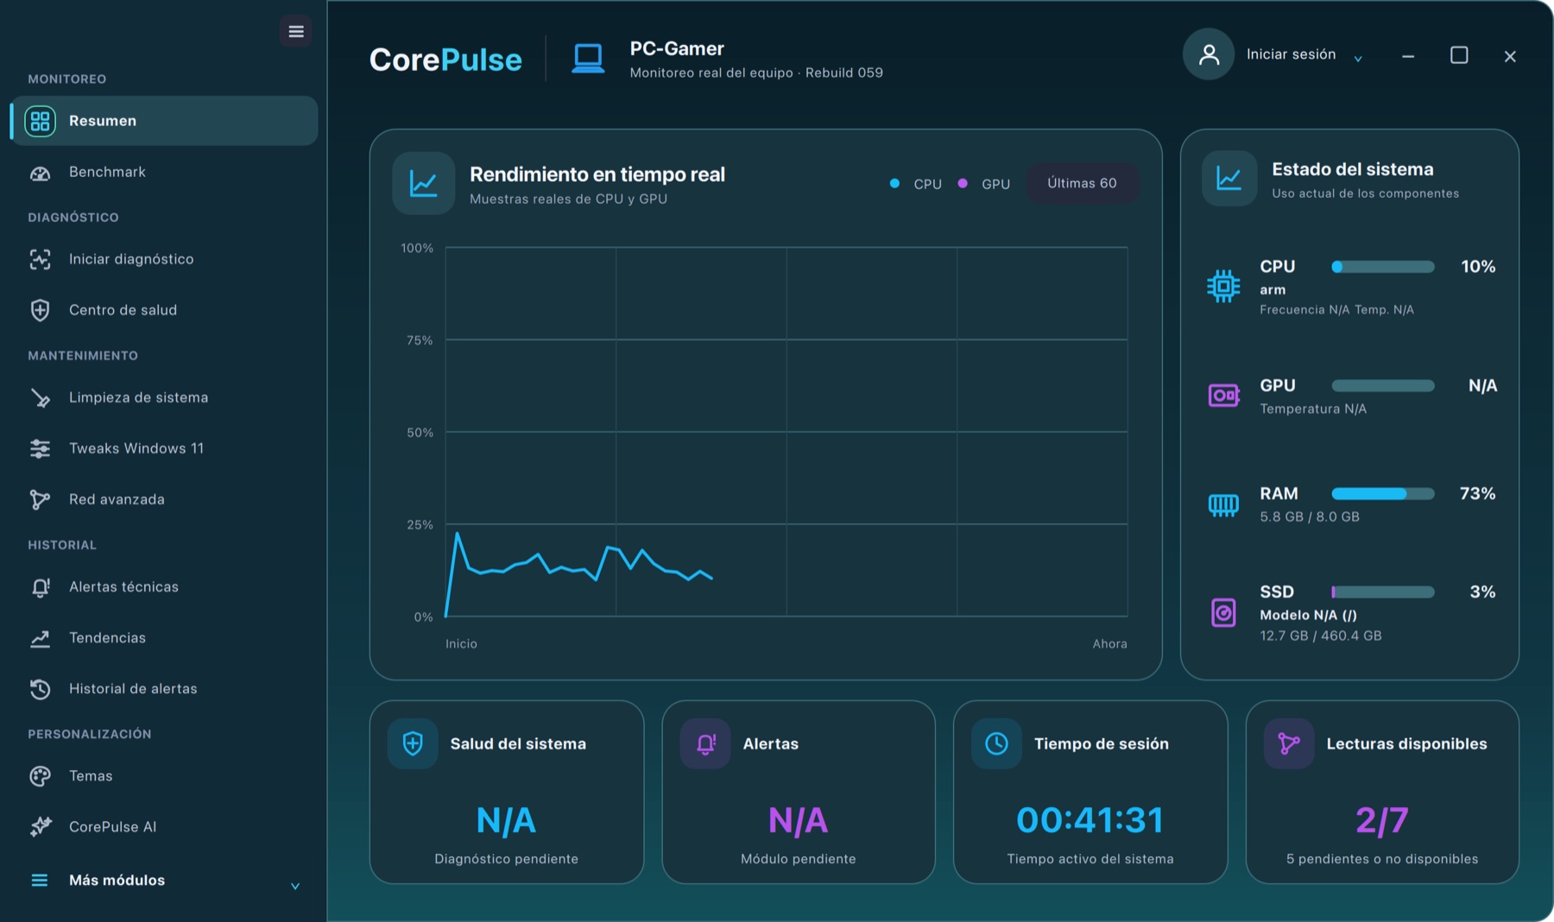Click the Historial de alertas clock icon
The image size is (1554, 922).
click(x=41, y=689)
